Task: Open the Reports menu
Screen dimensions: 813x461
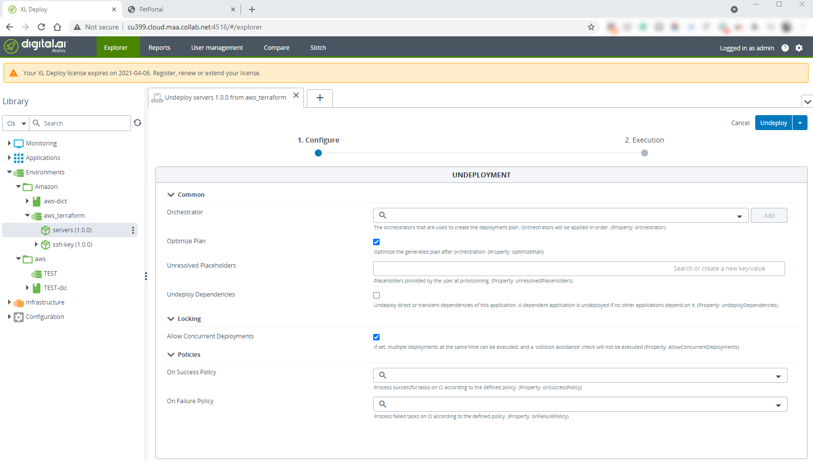Action: tap(159, 48)
